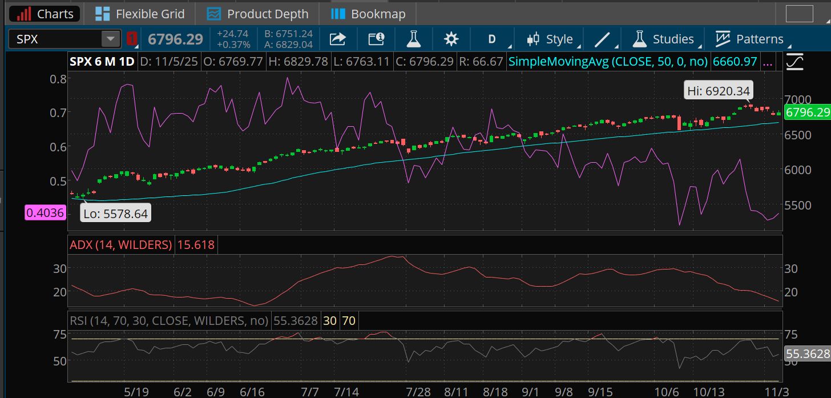Click the SimpleMovingAvg study label

tap(608, 61)
